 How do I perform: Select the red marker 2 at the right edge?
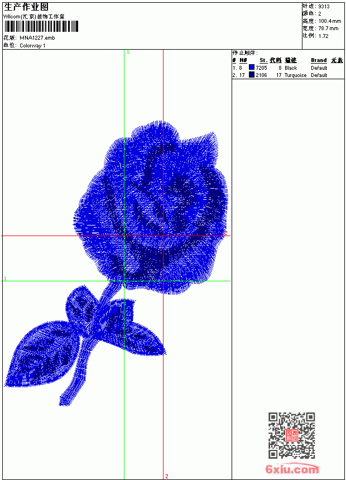tap(226, 233)
